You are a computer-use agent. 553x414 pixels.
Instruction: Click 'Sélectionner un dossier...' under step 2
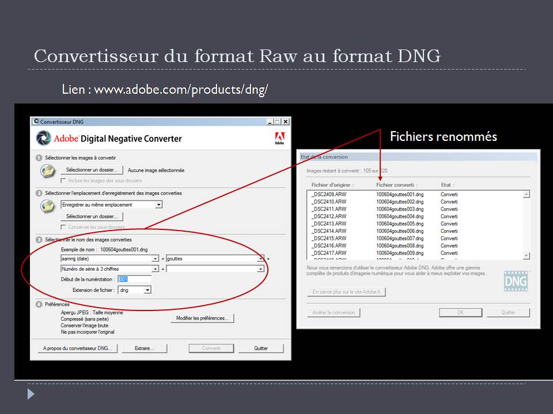92,217
